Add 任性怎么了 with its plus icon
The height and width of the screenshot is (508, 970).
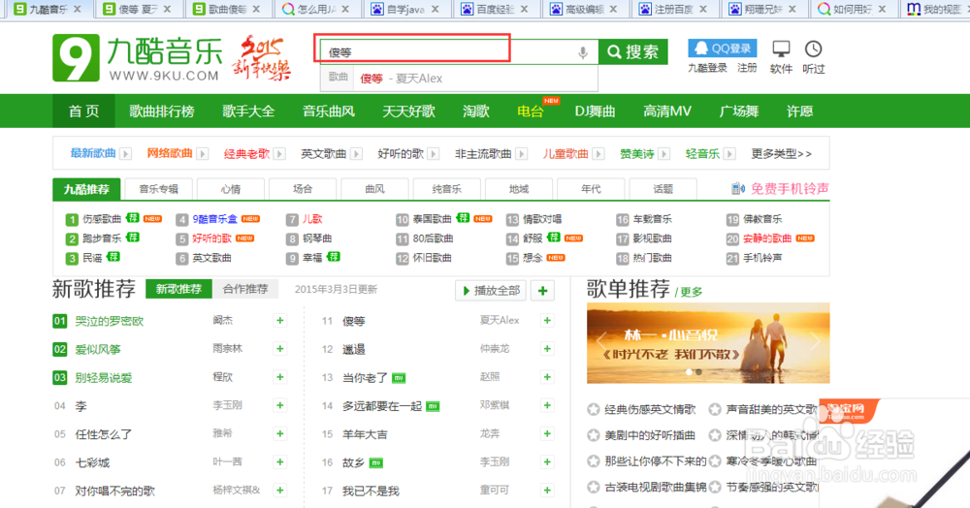click(x=280, y=434)
